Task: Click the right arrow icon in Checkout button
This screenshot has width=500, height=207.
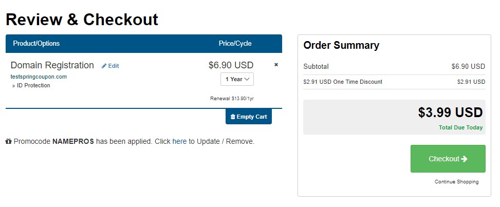Action: pos(465,159)
